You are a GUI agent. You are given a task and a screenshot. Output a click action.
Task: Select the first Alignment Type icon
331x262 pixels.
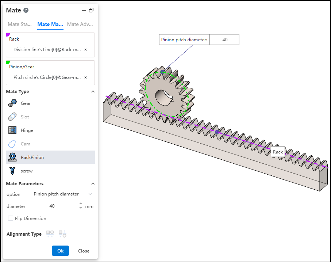tap(50, 234)
